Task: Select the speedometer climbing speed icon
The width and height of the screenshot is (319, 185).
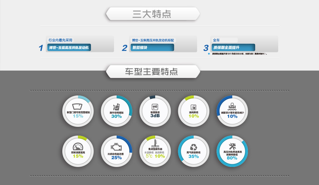Action: (78, 147)
